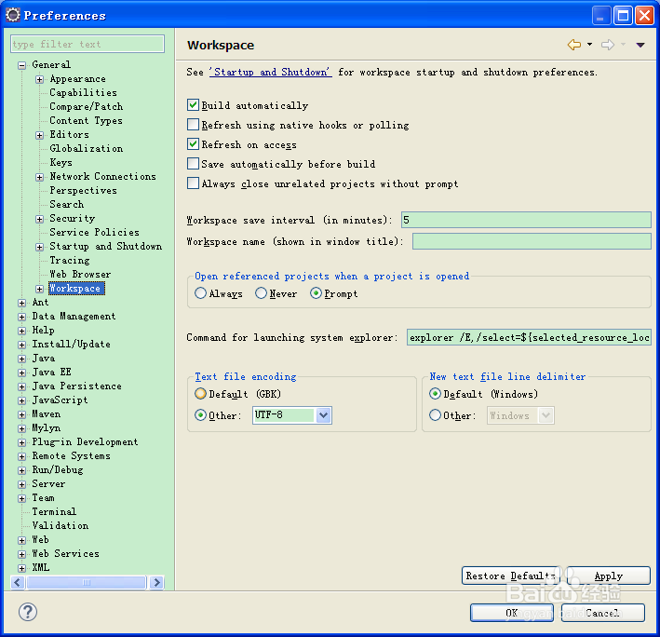Select the Prompt radio button
The image size is (660, 637).
317,293
